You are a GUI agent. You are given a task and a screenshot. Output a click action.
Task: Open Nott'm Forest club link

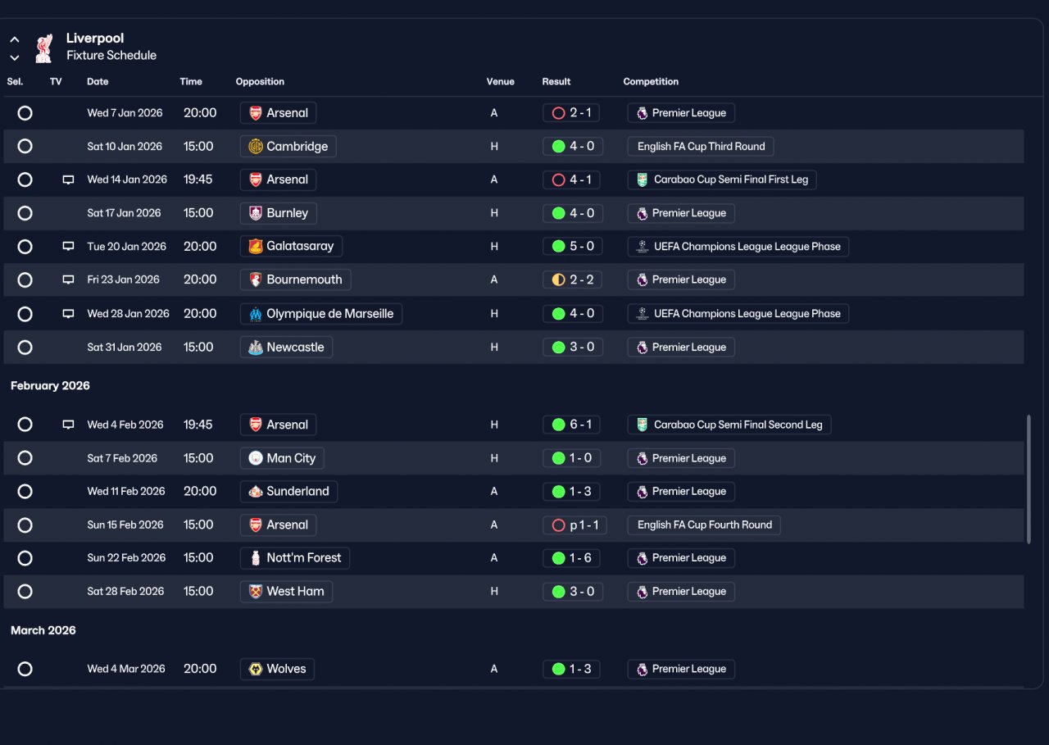click(x=295, y=558)
